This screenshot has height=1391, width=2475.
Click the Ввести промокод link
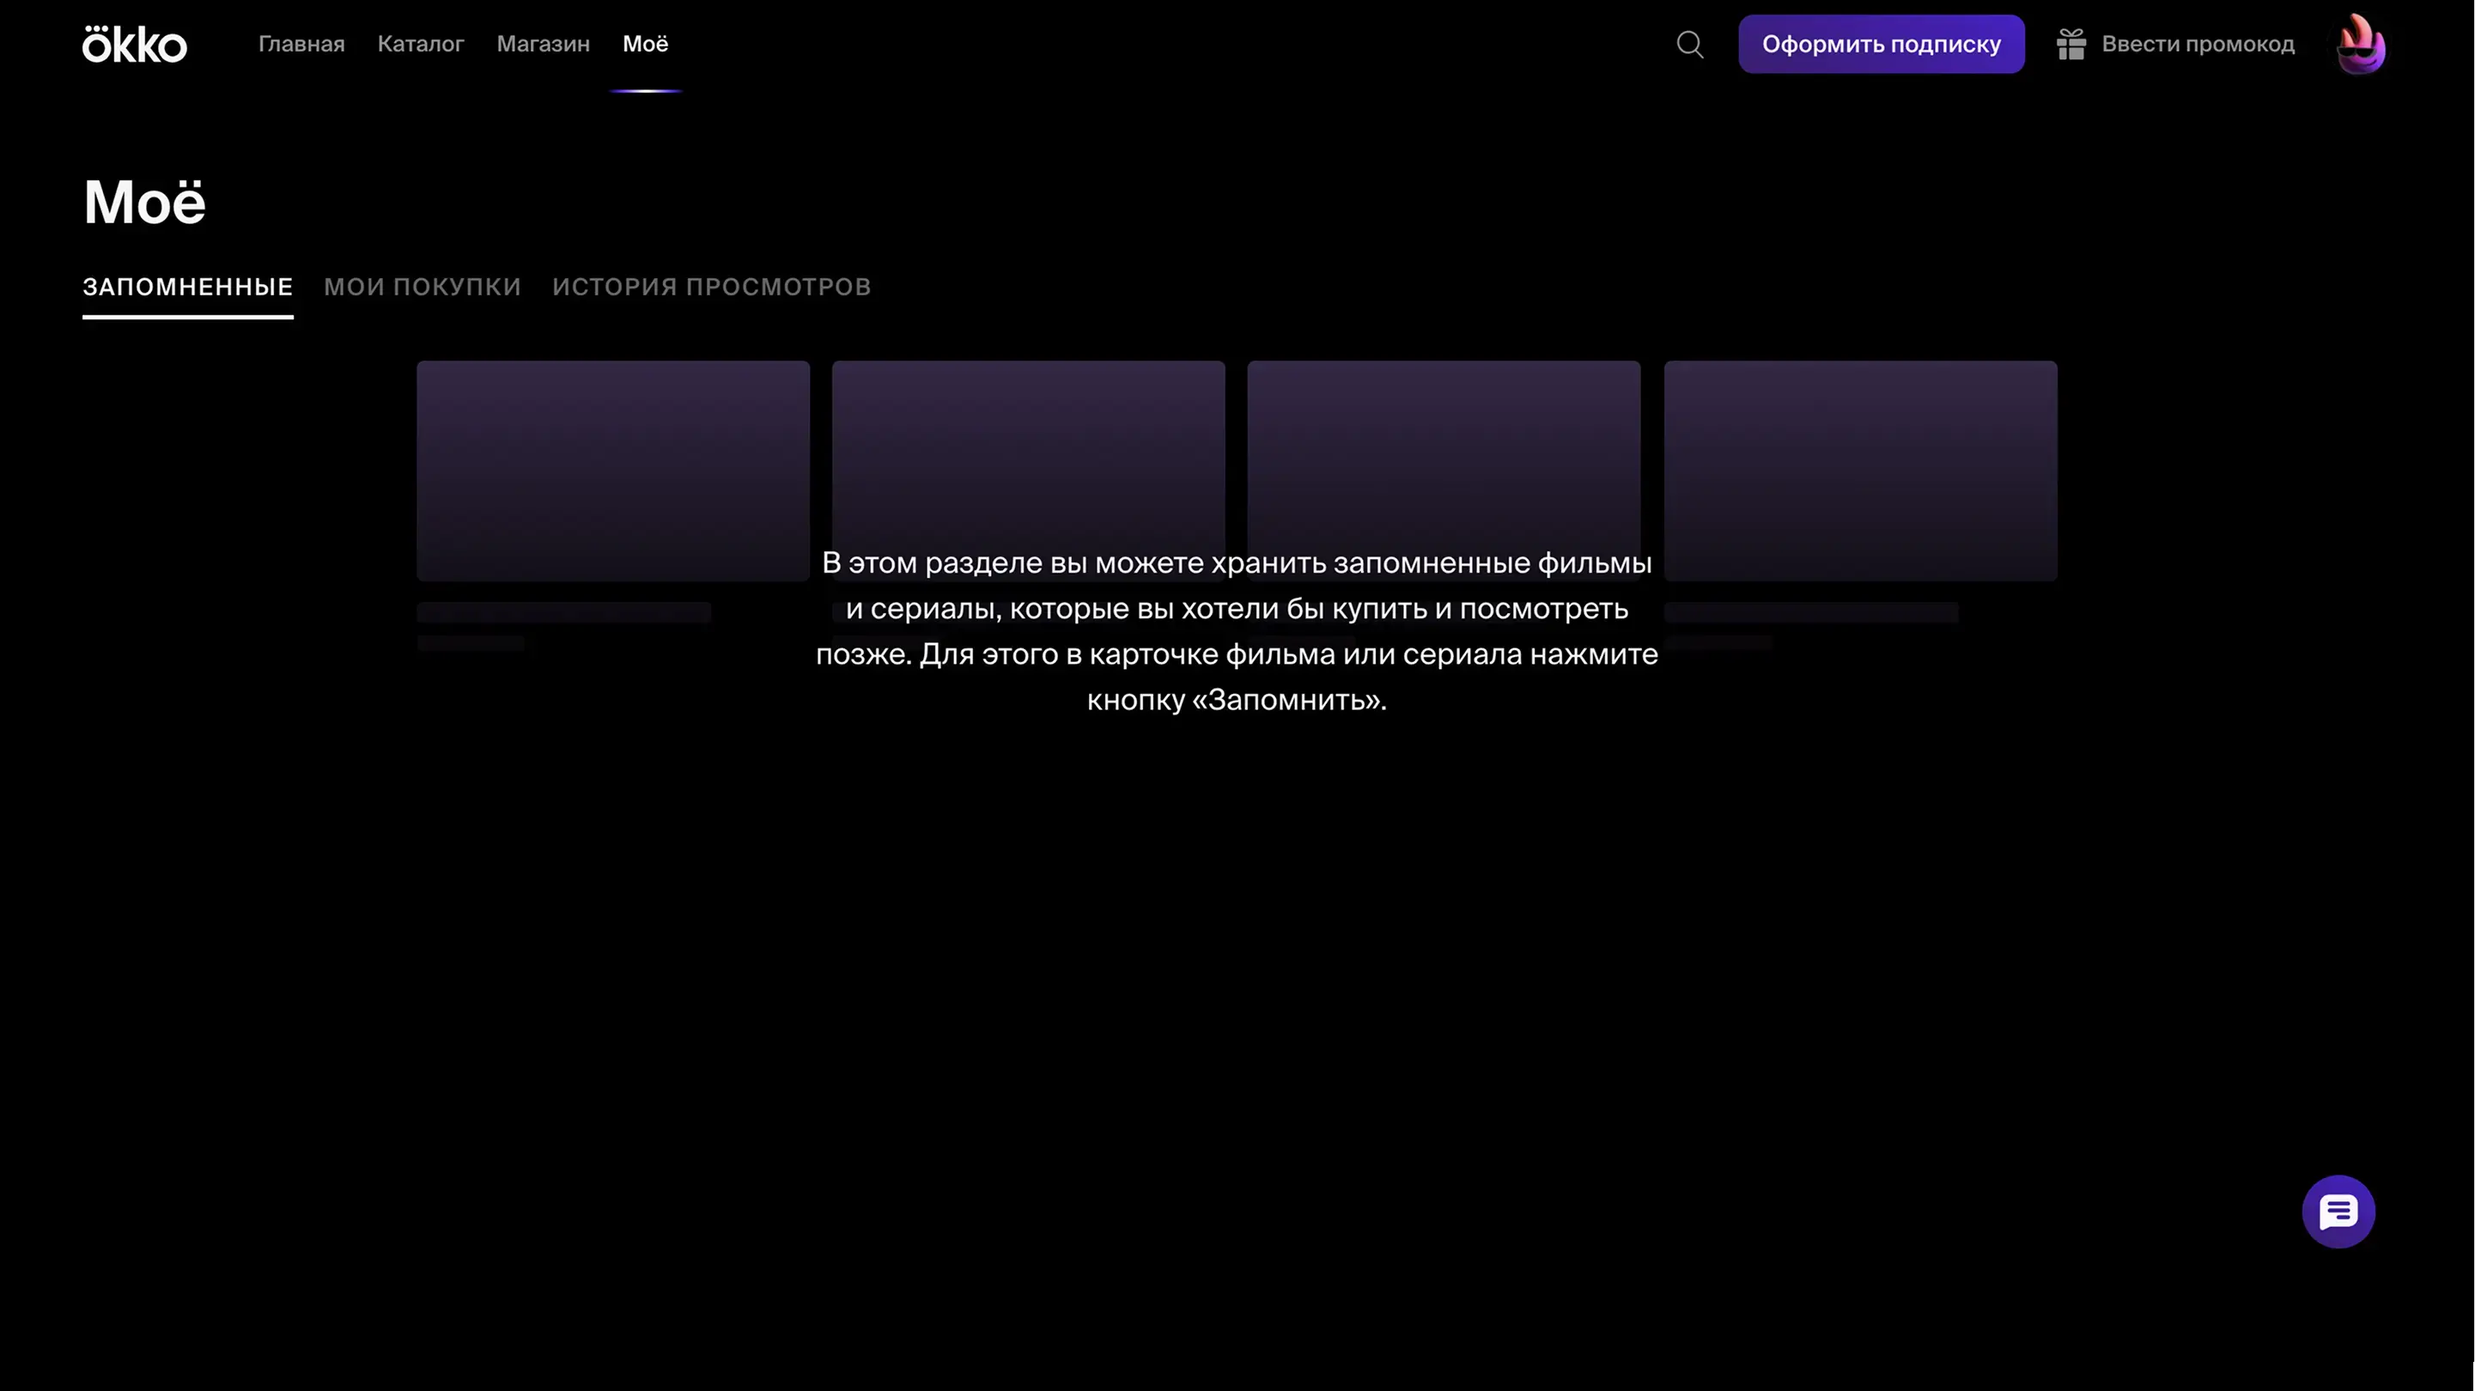pos(2198,44)
